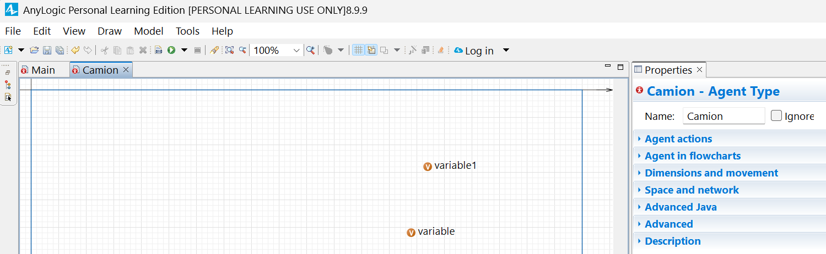The height and width of the screenshot is (254, 826).
Task: Click the Copy icon in toolbar
Action: 117,50
